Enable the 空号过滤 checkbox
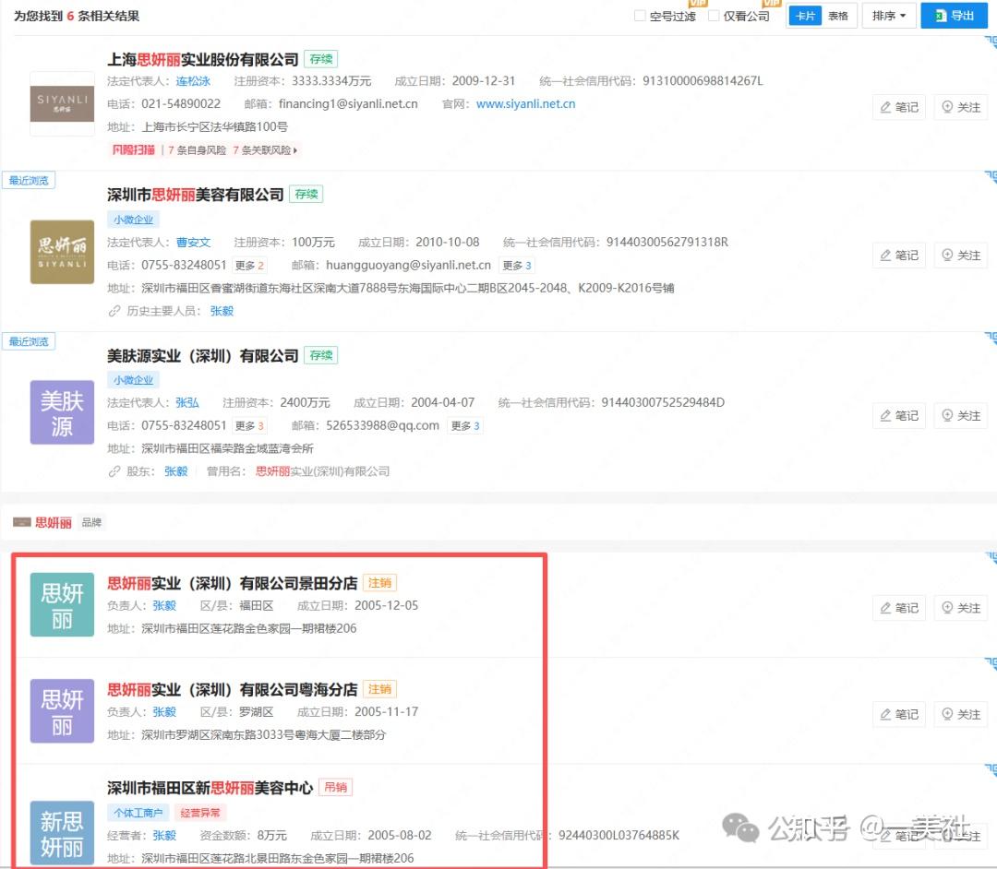Screen dimensions: 997x869 641,16
